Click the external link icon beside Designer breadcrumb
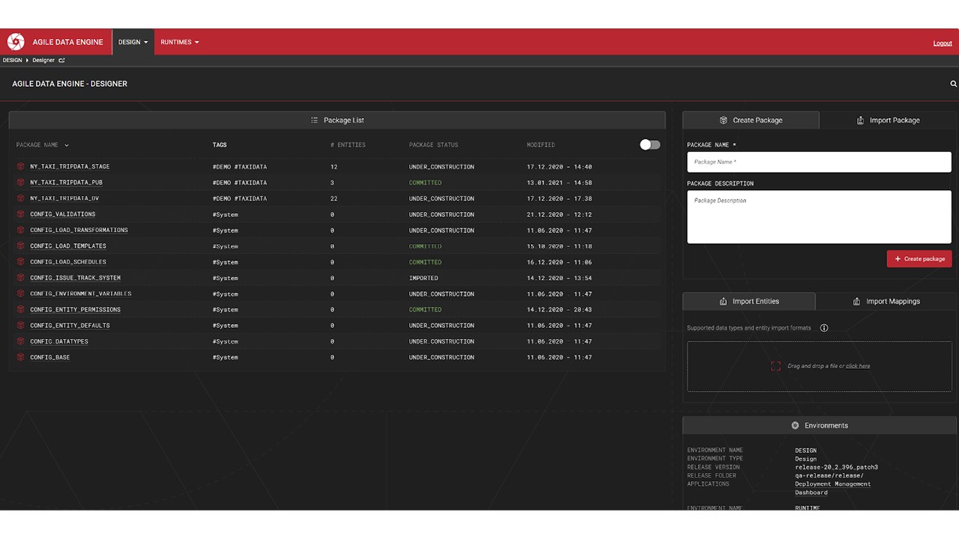Image resolution: width=959 pixels, height=539 pixels. (61, 60)
